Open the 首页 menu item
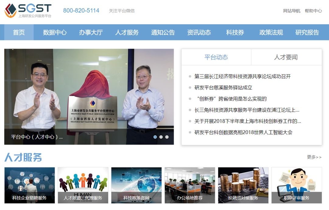The height and width of the screenshot is (210, 329). [19, 32]
